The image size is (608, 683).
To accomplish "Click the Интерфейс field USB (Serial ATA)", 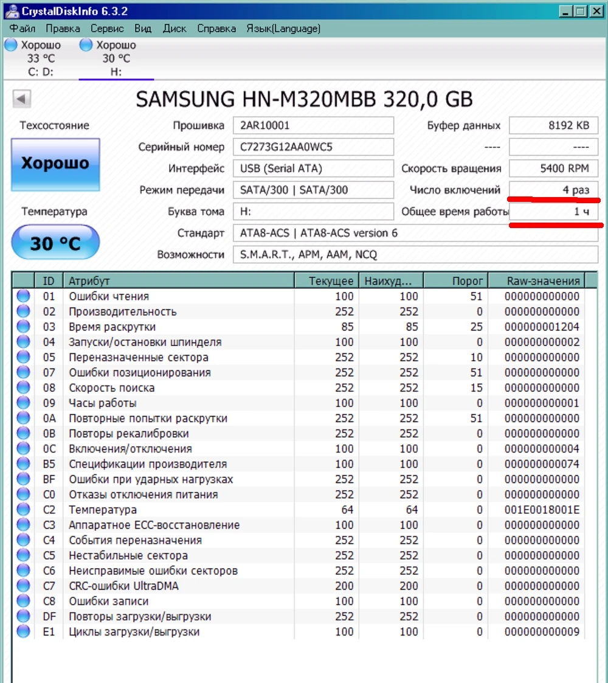I will pos(313,168).
